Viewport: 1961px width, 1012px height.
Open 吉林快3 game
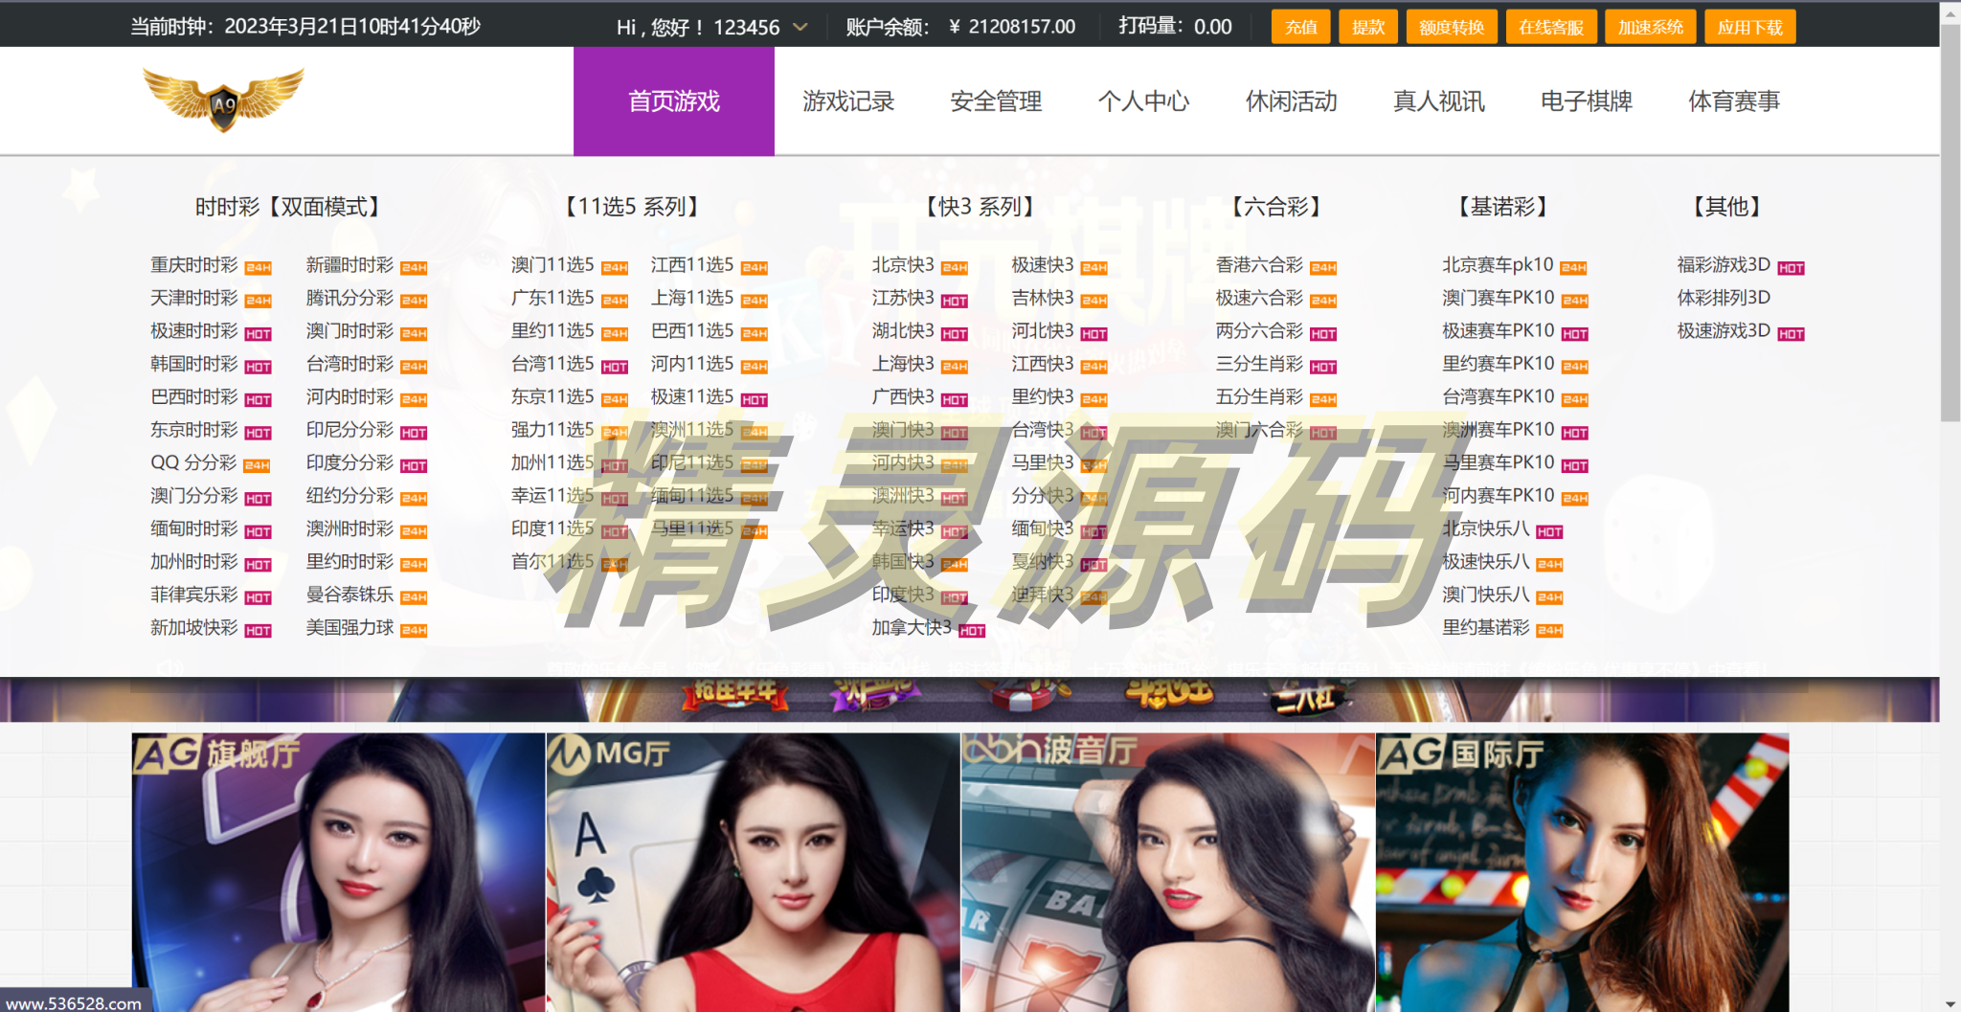(1043, 298)
